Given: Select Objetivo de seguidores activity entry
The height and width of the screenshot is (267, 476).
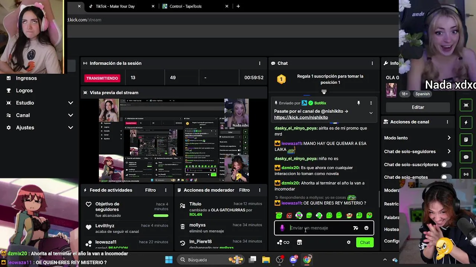Looking at the screenshot, I should click(126, 210).
